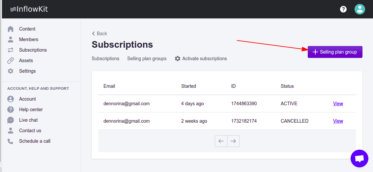Viewport: 373px width, 172px height.
Task: Open the user avatar profile menu
Action: [359, 9]
